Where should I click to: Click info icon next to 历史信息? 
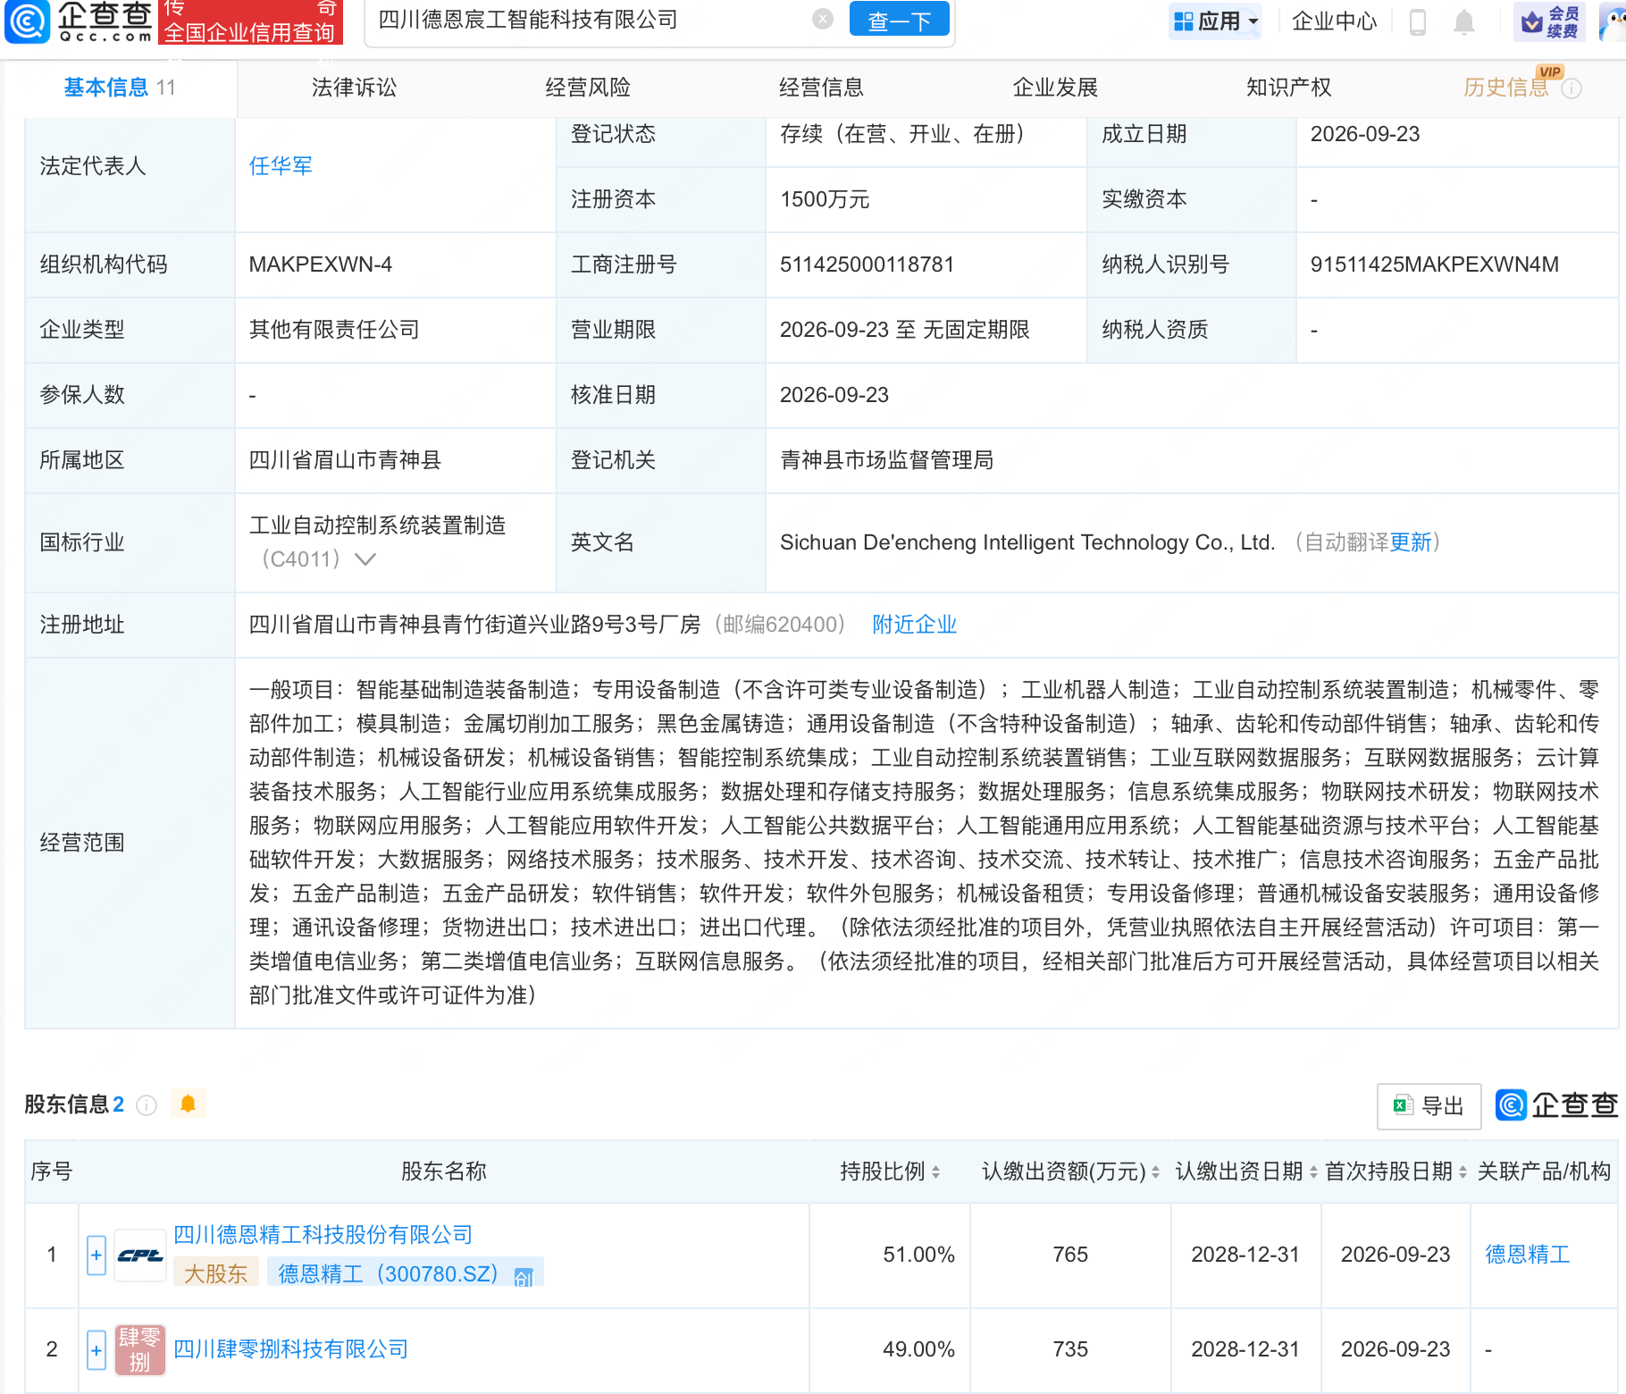tap(1572, 88)
